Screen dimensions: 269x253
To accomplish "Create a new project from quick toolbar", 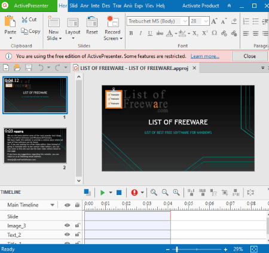I will click(6, 68).
